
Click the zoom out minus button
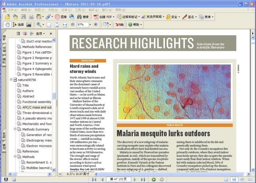72,25
